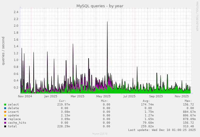Click replace max value 878.09m
The width and height of the screenshot is (200, 137).
click(189, 119)
